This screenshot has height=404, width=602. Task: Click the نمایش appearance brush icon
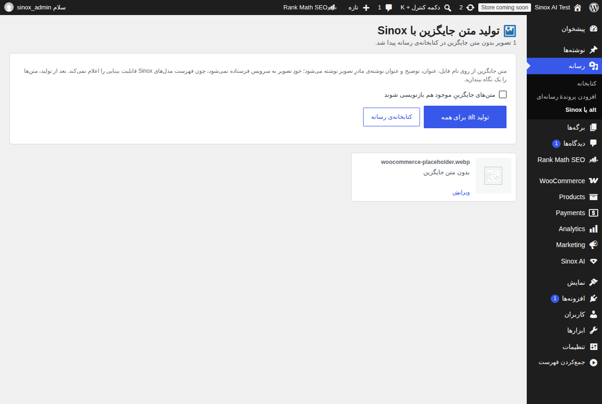point(594,282)
